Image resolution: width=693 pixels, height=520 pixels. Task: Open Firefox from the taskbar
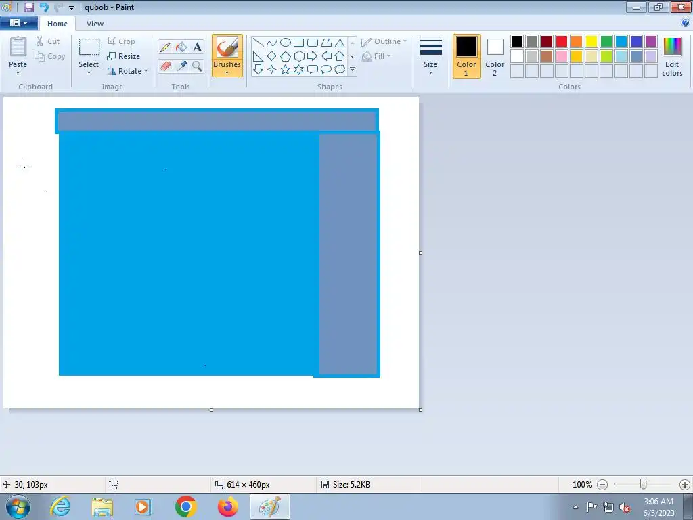point(228,506)
